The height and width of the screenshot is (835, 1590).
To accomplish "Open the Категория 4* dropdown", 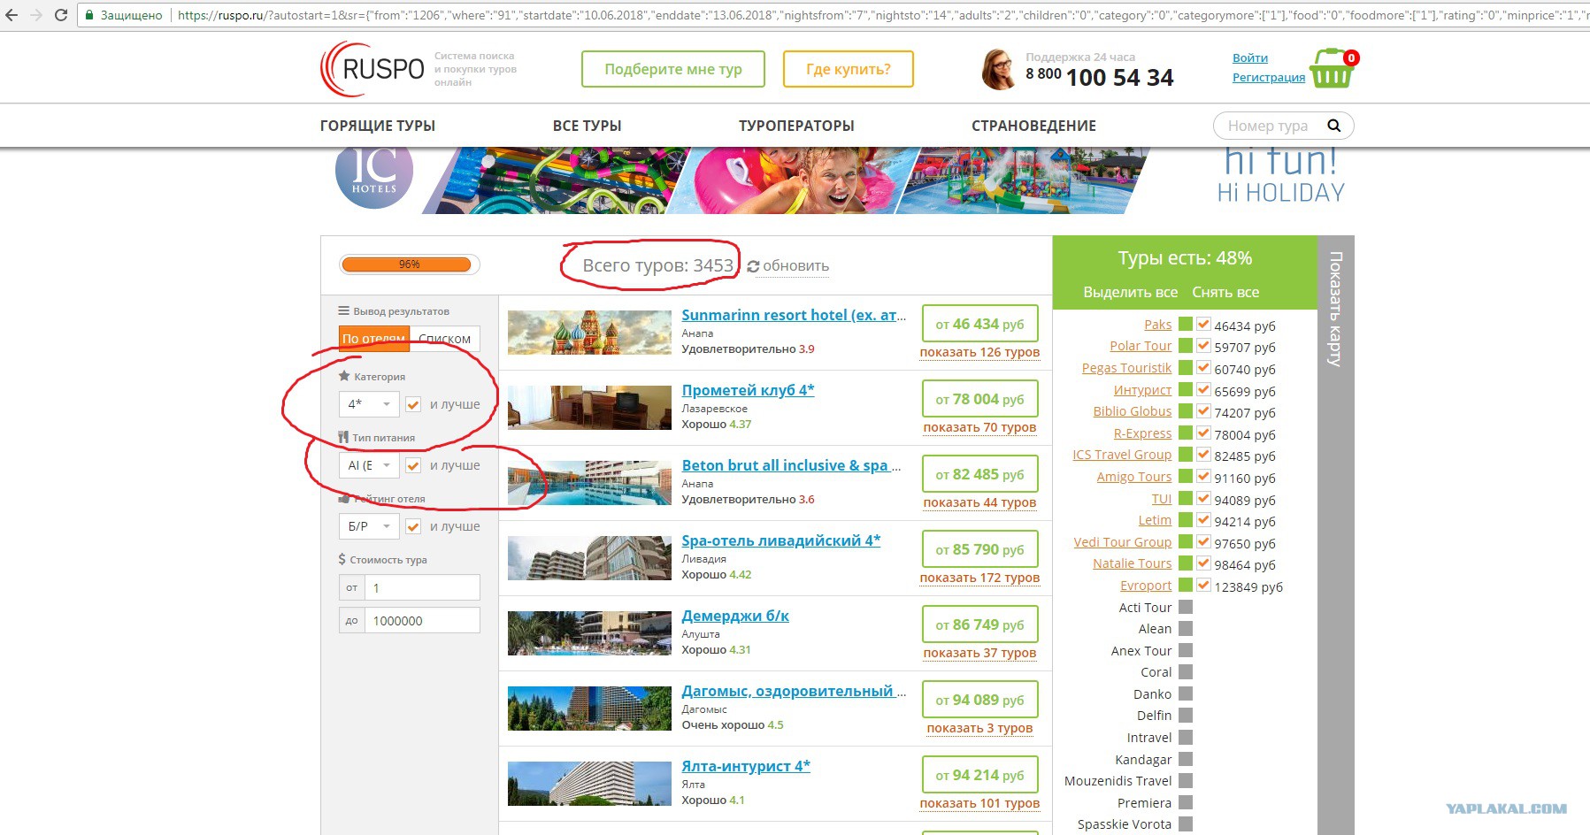I will click(x=369, y=404).
